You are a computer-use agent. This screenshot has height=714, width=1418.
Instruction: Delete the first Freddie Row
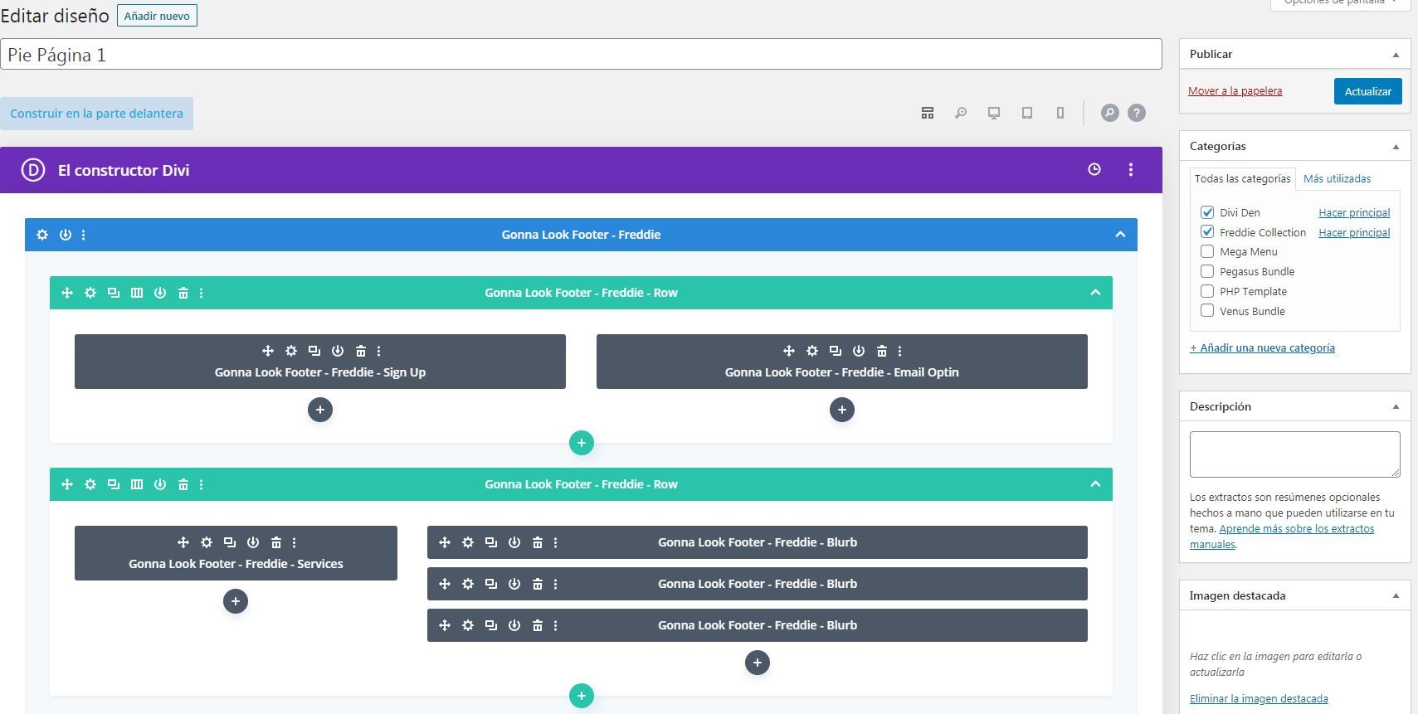pyautogui.click(x=183, y=293)
